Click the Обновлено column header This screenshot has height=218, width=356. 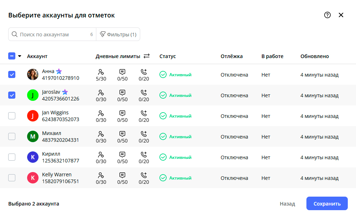pos(314,56)
